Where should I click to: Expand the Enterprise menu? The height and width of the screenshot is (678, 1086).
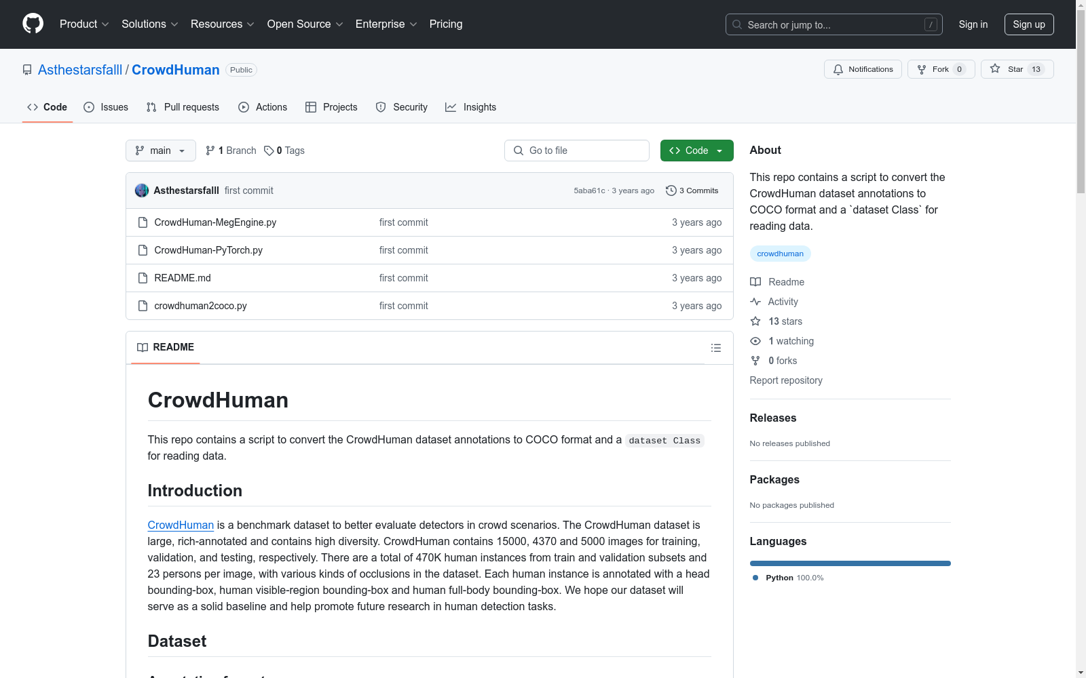pyautogui.click(x=386, y=24)
